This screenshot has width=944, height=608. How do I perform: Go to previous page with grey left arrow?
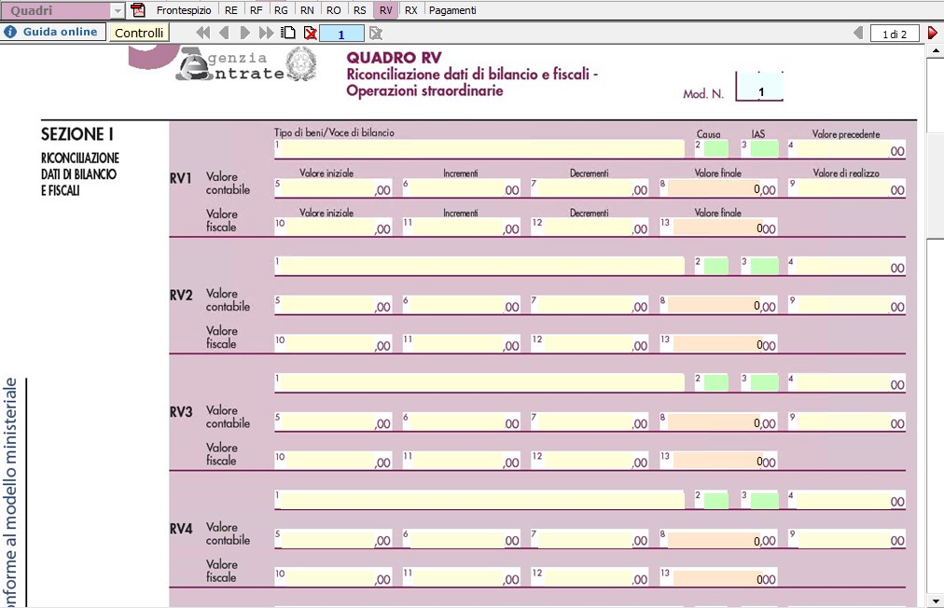[858, 34]
